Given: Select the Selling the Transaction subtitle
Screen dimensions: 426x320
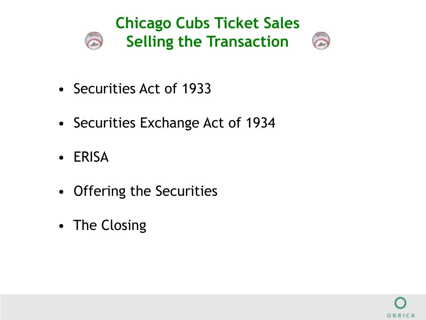Looking at the screenshot, I should coord(207,42).
